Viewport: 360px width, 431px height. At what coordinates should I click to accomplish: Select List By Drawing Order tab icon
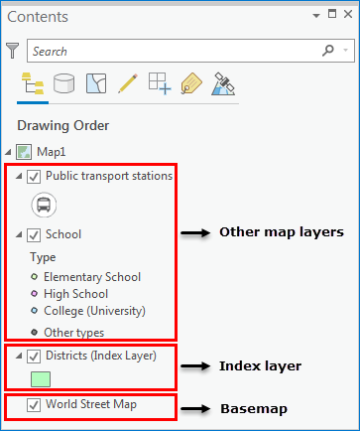coord(33,83)
